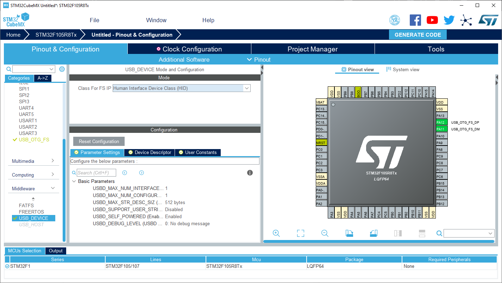This screenshot has height=283, width=502.
Task: Click the magnifier icon beside category search
Action: (x=9, y=69)
